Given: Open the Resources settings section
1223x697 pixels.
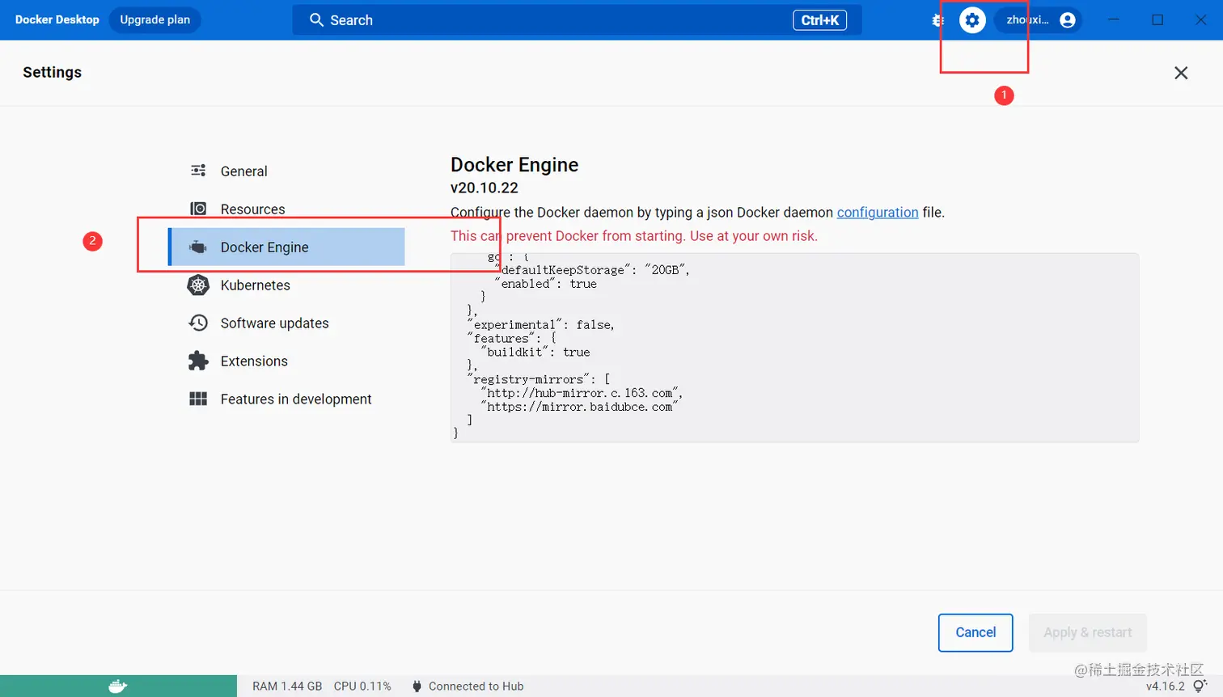Looking at the screenshot, I should pos(286,209).
